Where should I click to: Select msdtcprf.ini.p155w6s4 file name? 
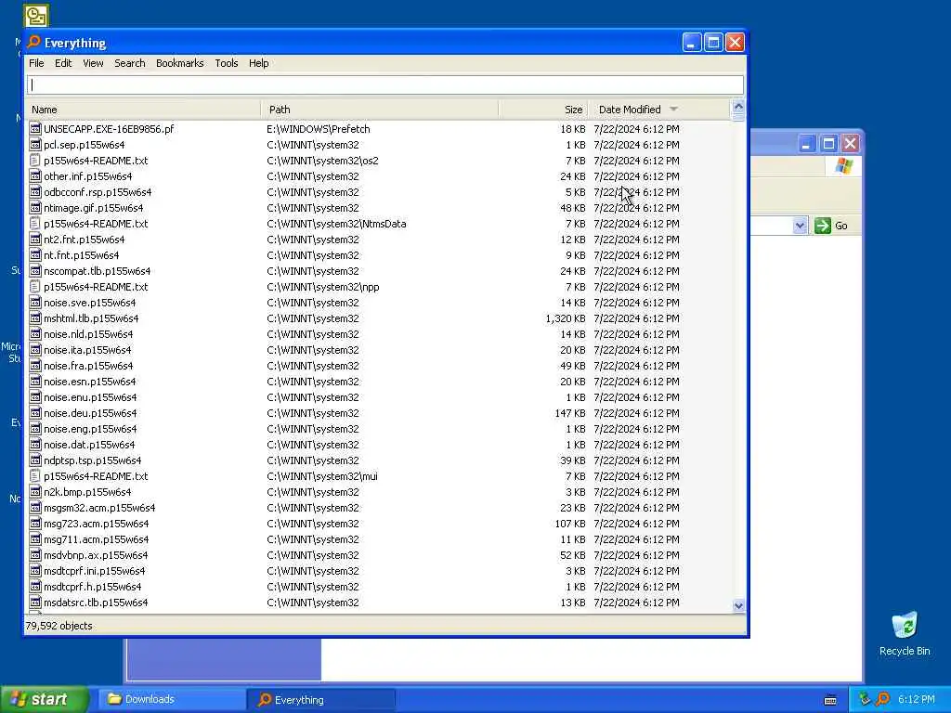click(95, 571)
